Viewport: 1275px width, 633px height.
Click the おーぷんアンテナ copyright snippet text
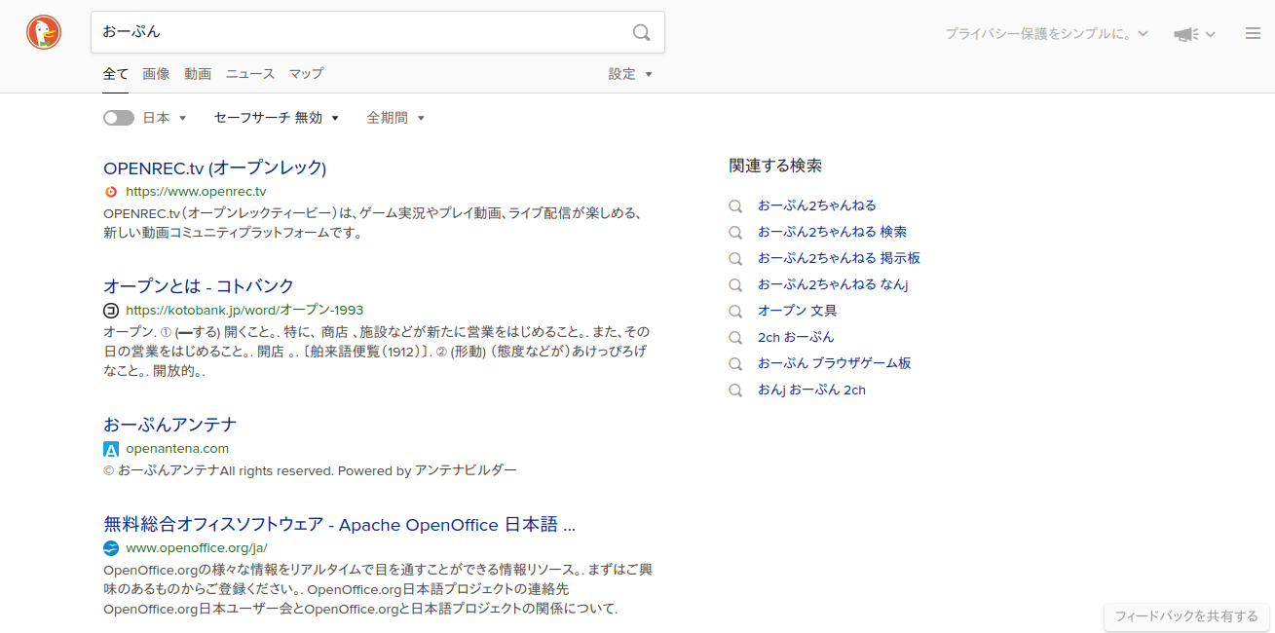310,470
